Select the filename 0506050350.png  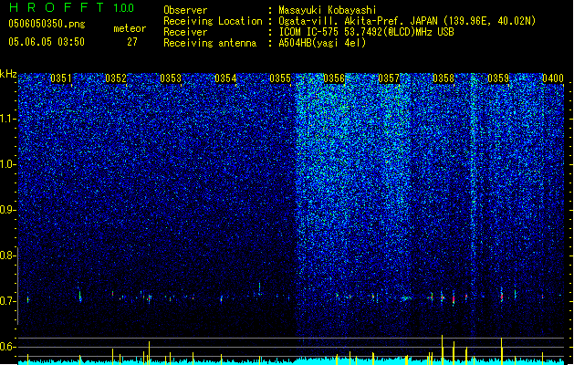coord(47,25)
